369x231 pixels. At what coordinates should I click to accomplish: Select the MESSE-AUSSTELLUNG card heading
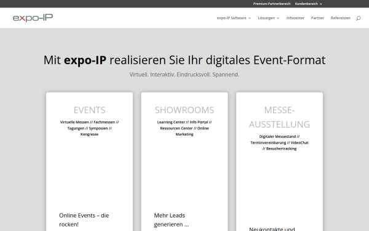[280, 117]
